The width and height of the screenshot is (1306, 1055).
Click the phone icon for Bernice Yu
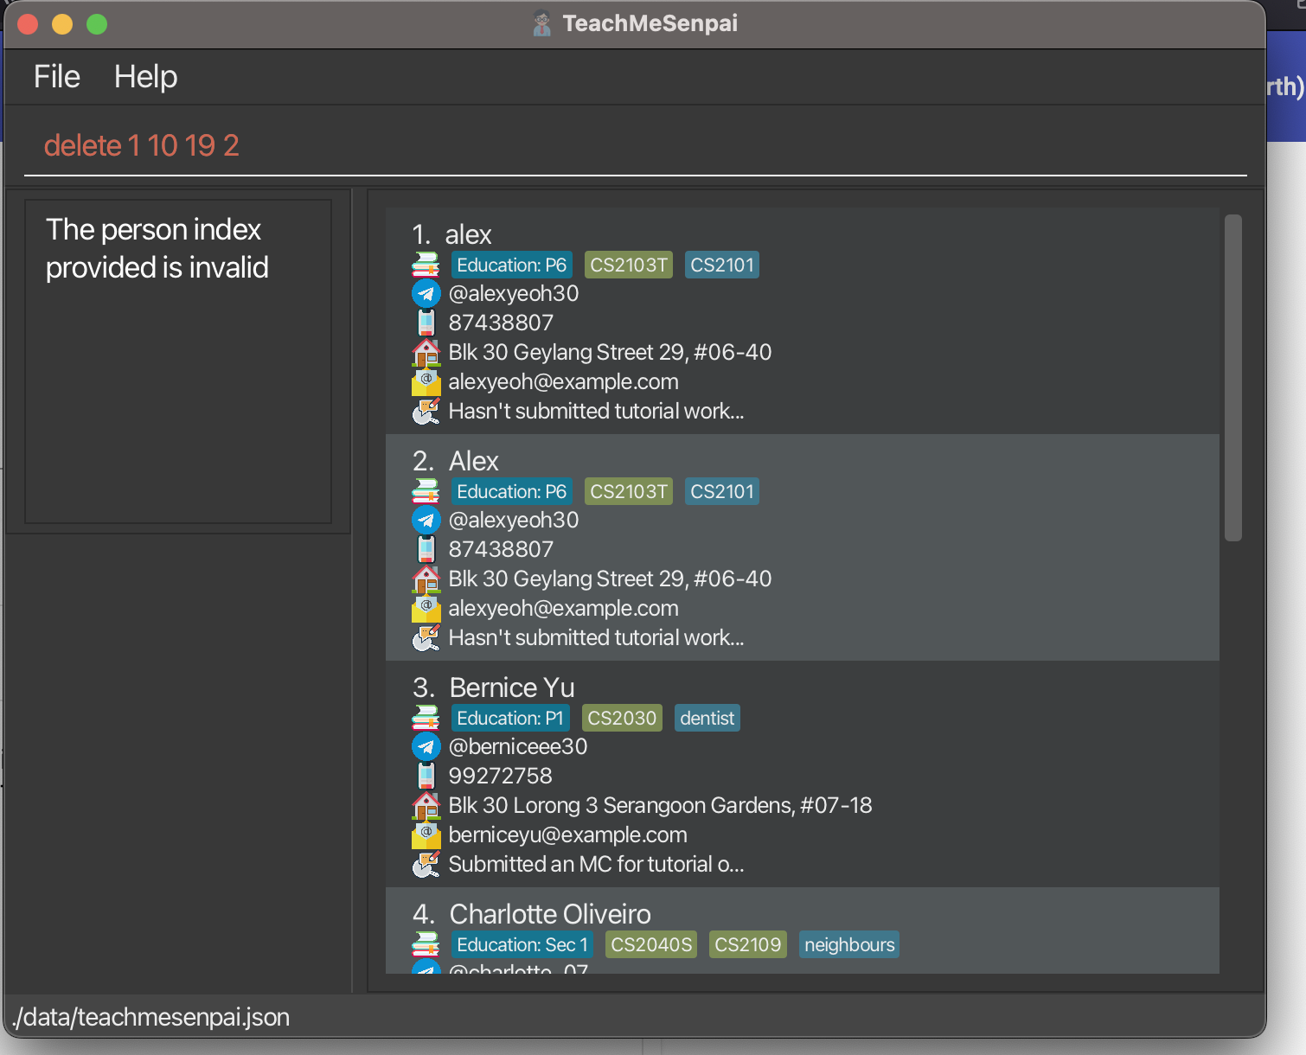point(426,776)
